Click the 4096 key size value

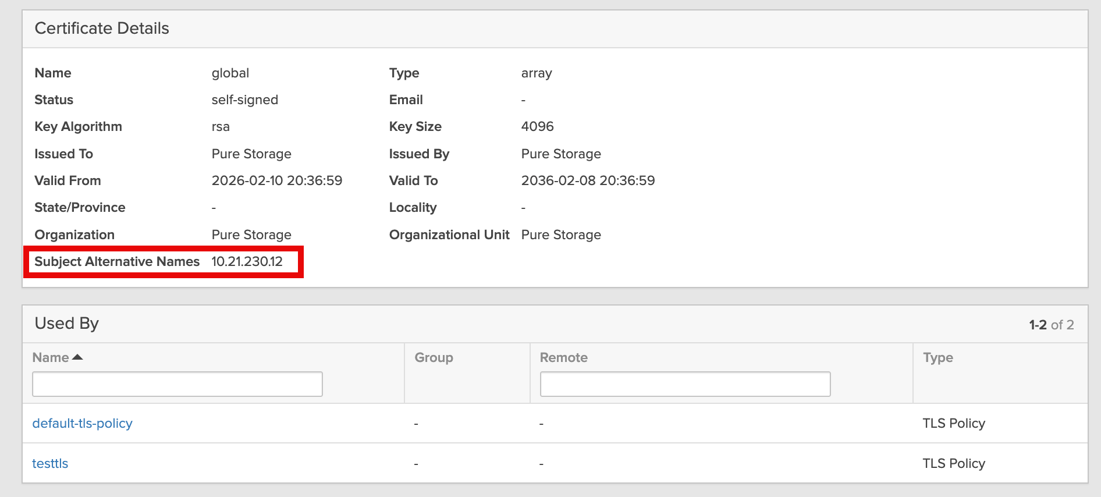[537, 127]
